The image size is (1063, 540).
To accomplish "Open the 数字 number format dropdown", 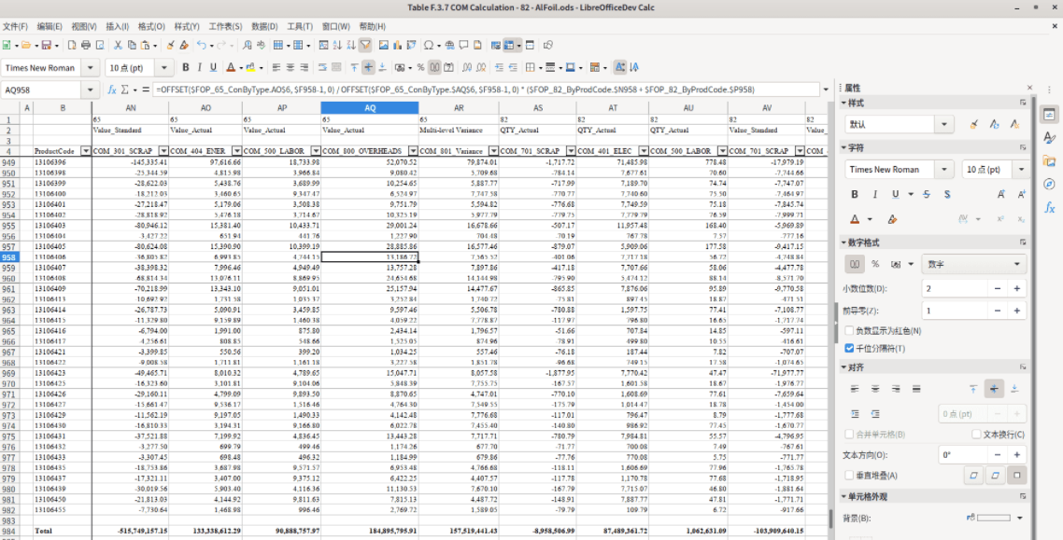I will (x=973, y=264).
